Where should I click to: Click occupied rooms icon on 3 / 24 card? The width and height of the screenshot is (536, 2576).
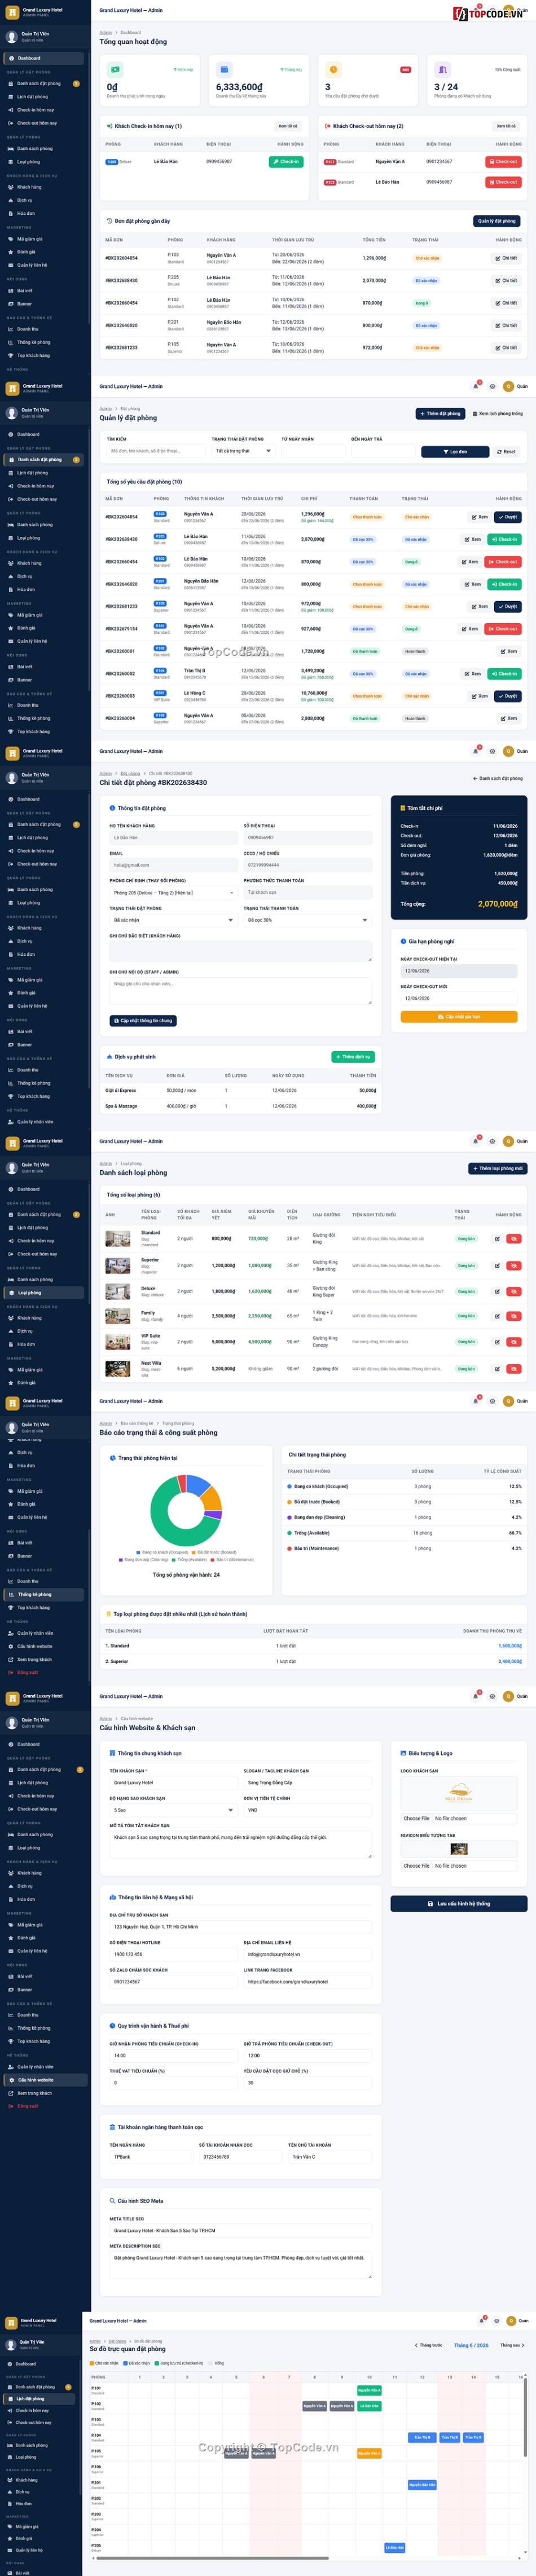click(x=442, y=69)
